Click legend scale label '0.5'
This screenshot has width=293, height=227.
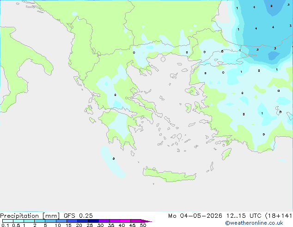point(16,225)
